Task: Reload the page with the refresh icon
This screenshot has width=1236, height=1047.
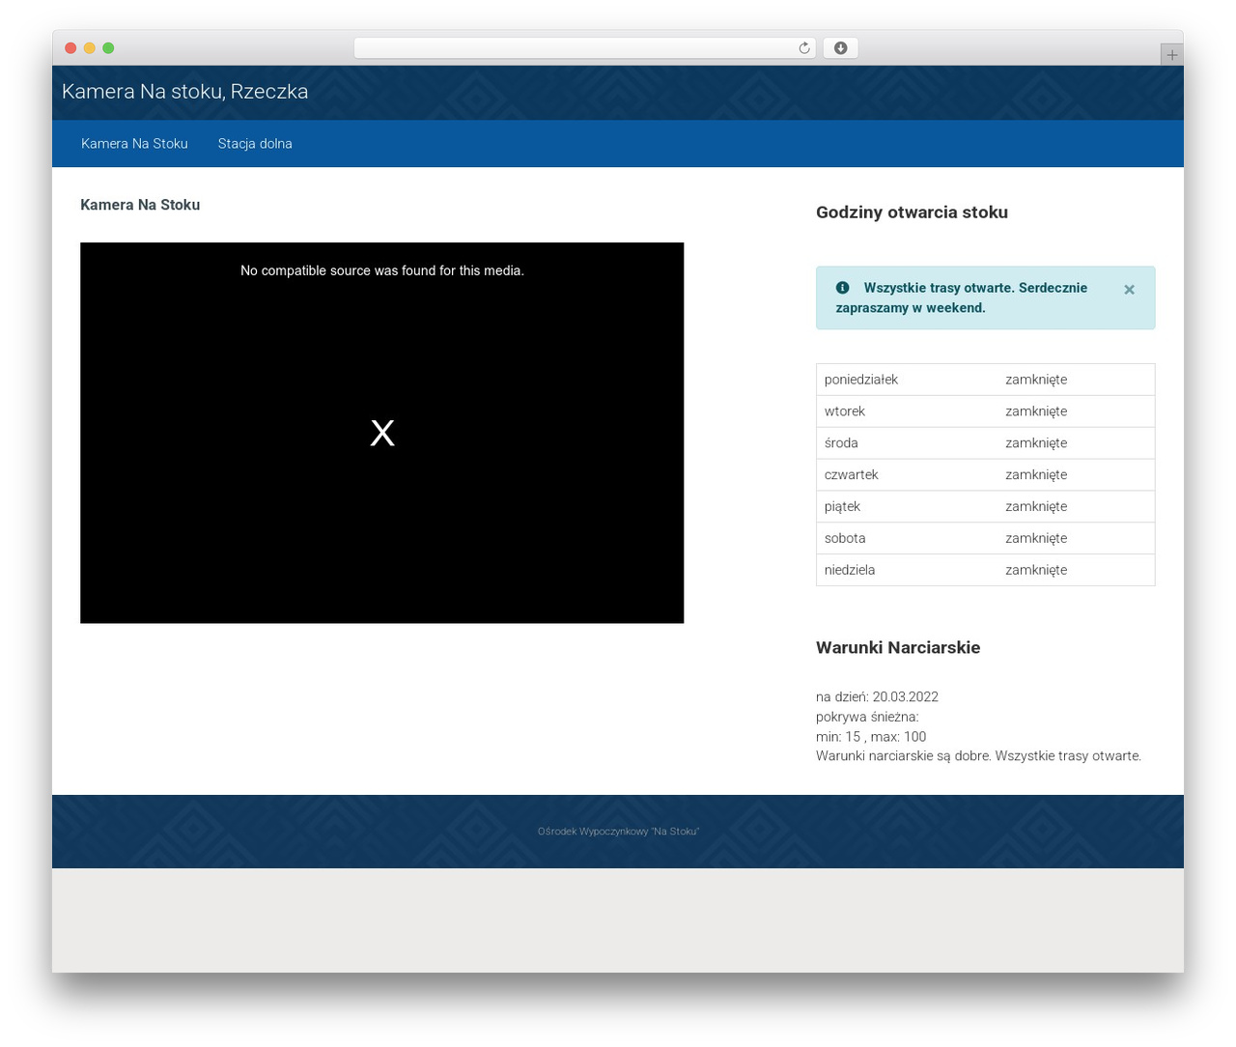Action: point(803,48)
